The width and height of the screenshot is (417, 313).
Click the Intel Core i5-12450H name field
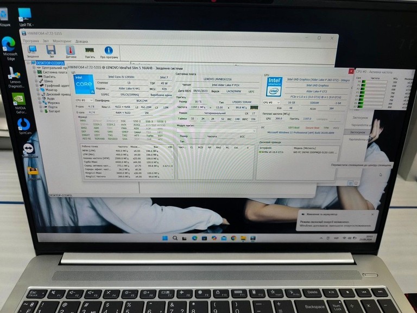tap(122, 77)
